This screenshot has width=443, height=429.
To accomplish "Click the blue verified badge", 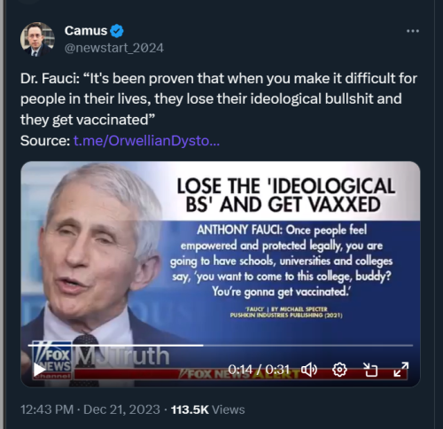I will [x=117, y=31].
